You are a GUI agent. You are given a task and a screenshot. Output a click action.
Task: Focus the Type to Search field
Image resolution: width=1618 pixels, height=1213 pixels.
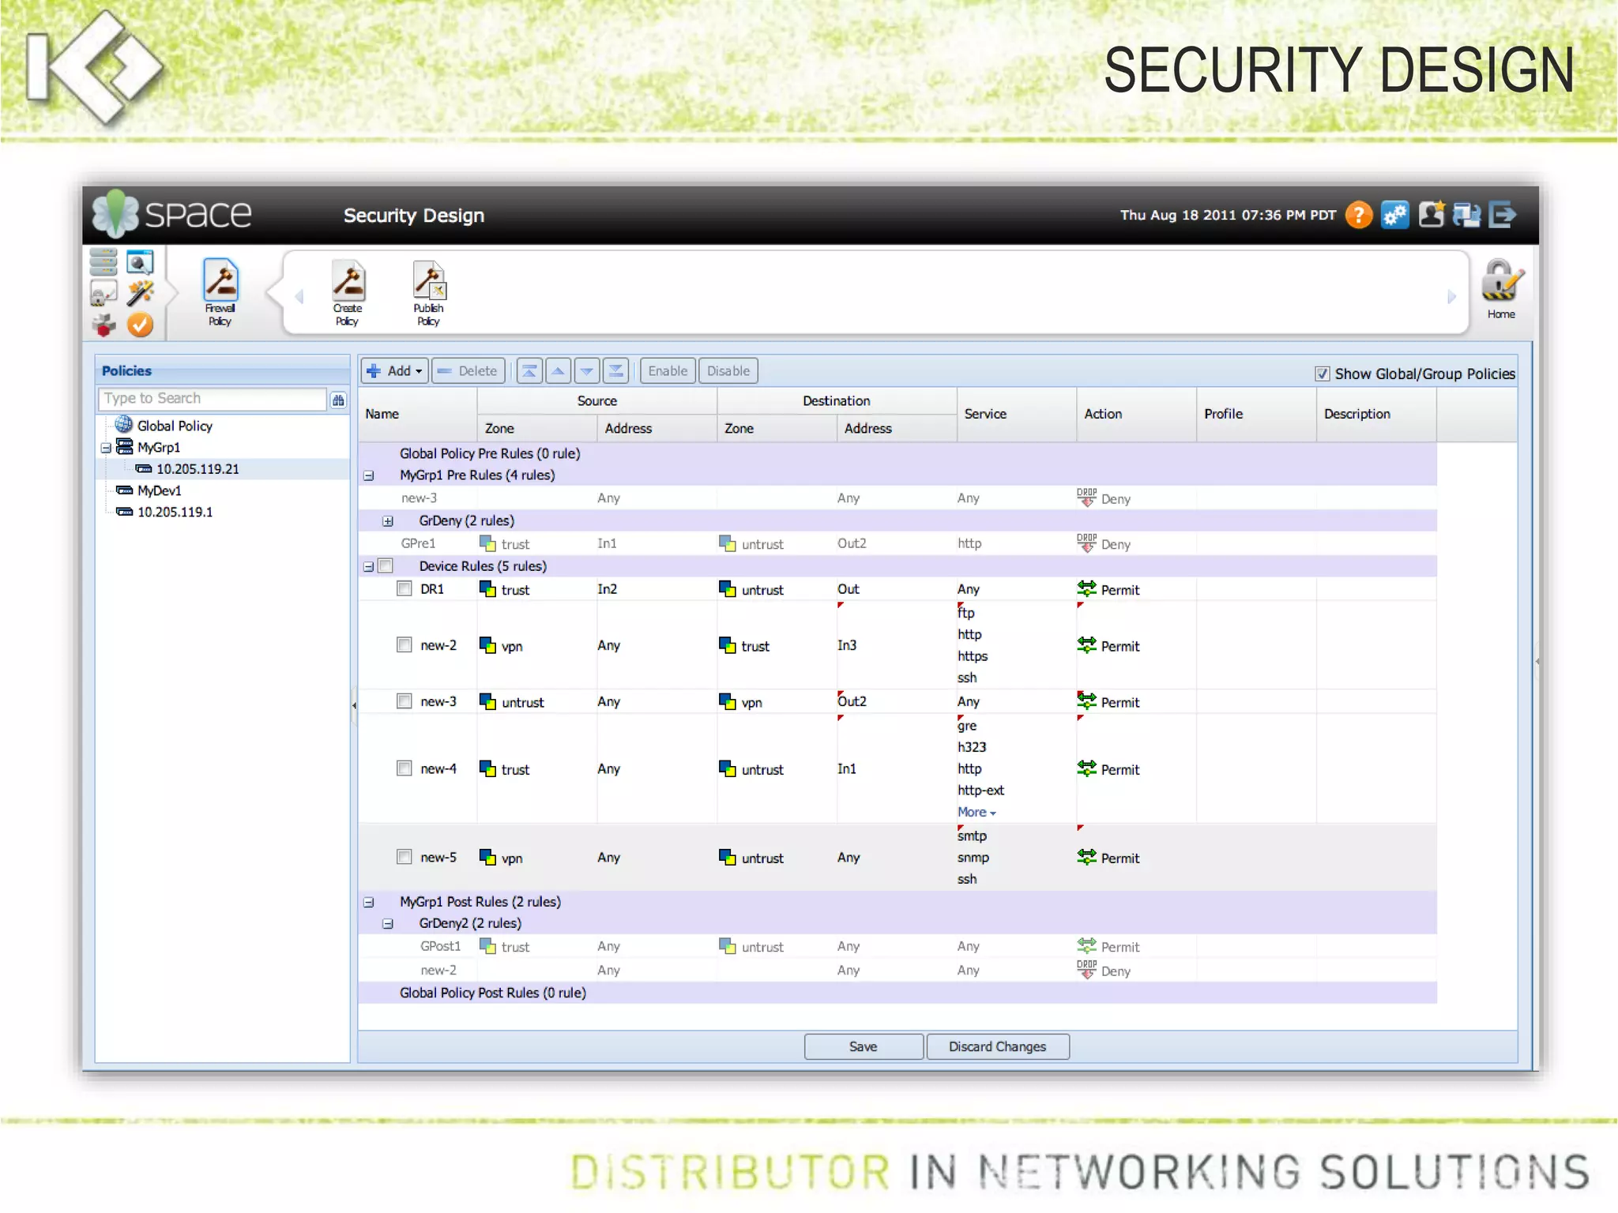click(212, 399)
